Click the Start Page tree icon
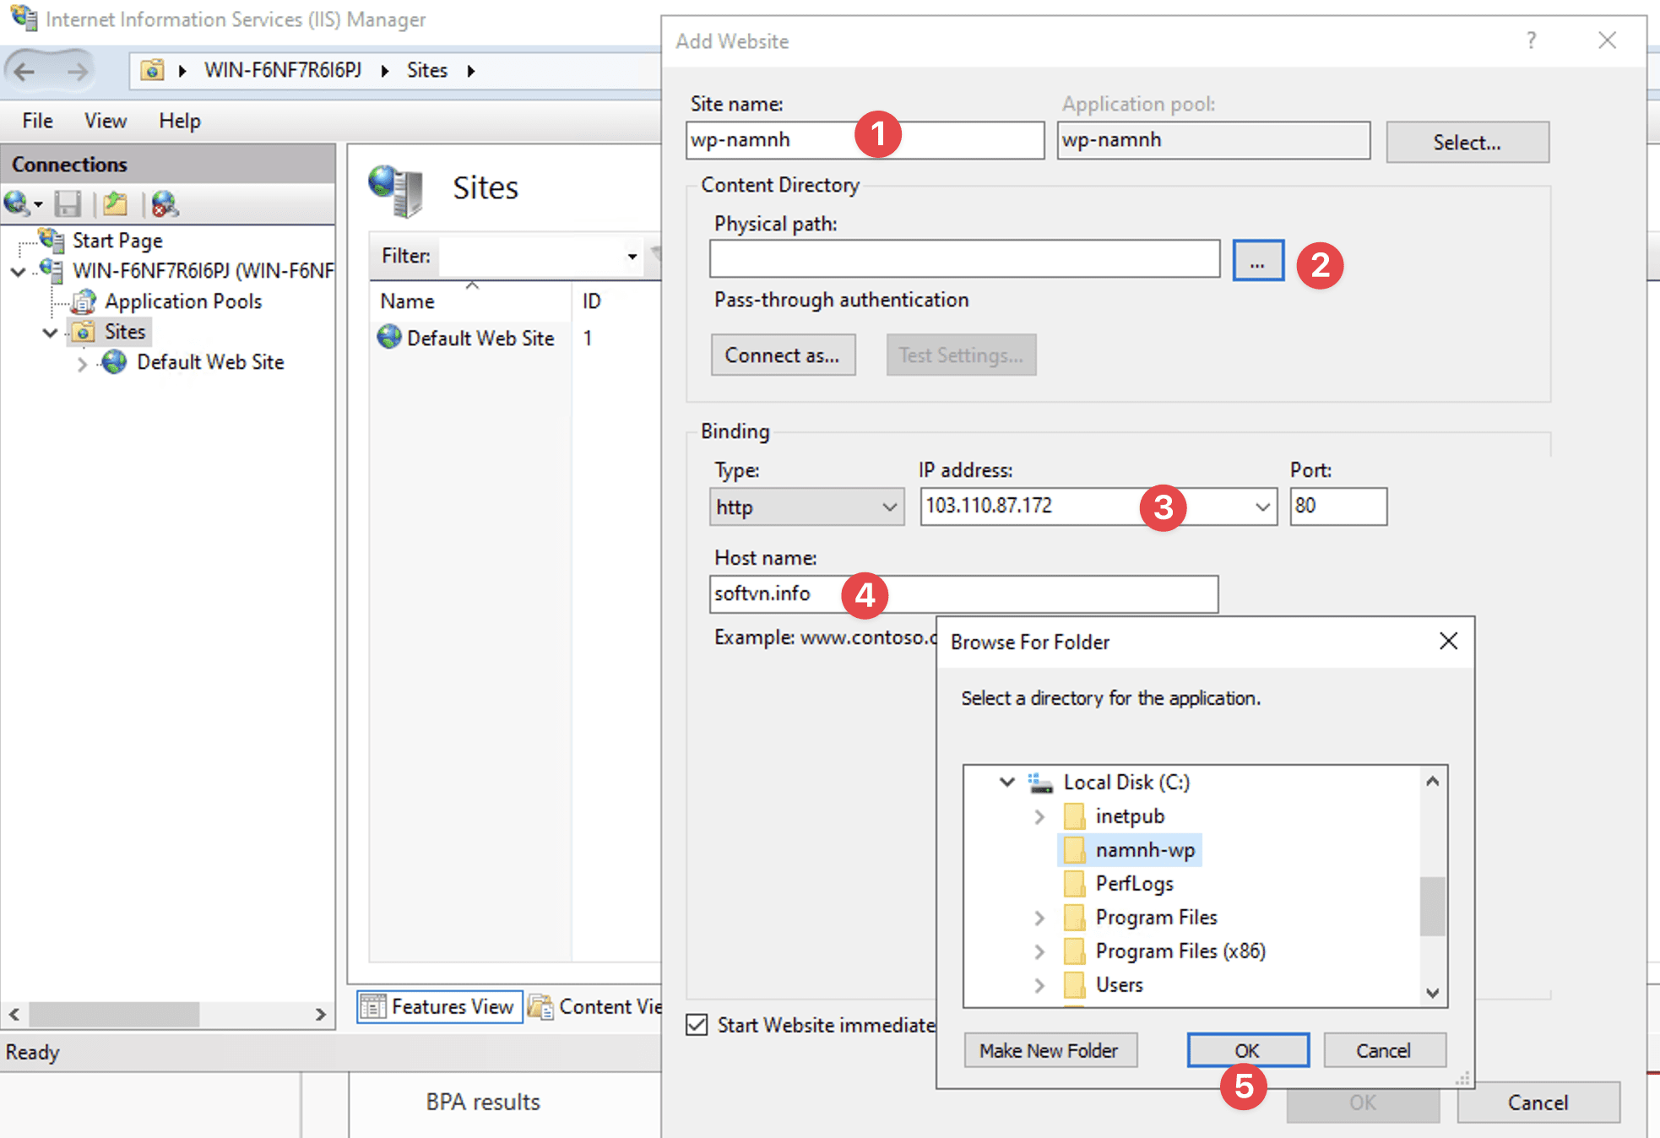1660x1138 pixels. click(x=52, y=241)
